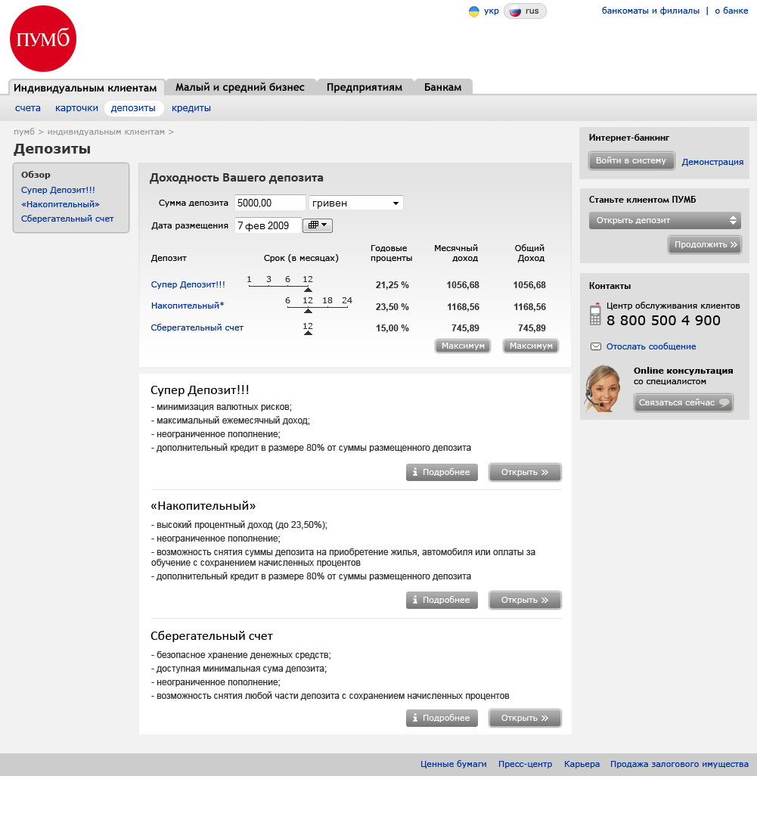The image size is (757, 832).
Task: Click the пумб breadcrumb link
Action: tap(24, 132)
